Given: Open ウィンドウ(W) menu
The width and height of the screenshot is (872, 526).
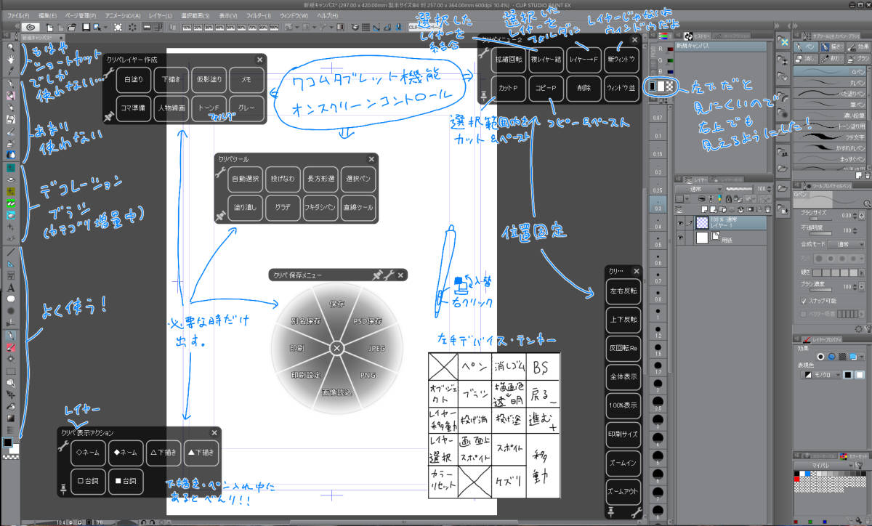Looking at the screenshot, I should tap(294, 15).
